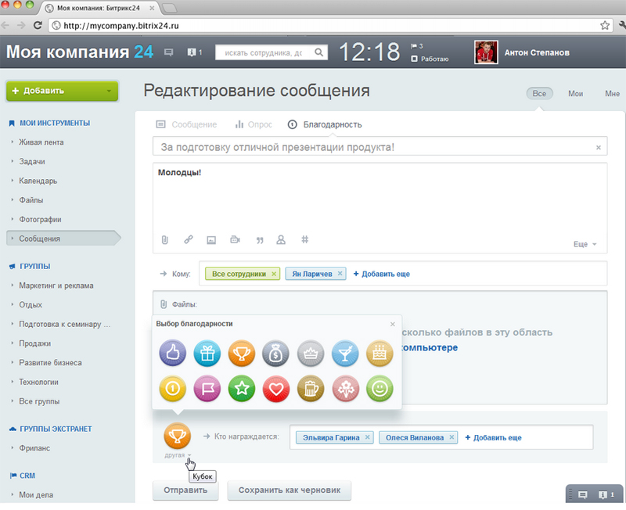This screenshot has width=626, height=510.
Task: Choose the beer mug badge
Action: tap(311, 389)
